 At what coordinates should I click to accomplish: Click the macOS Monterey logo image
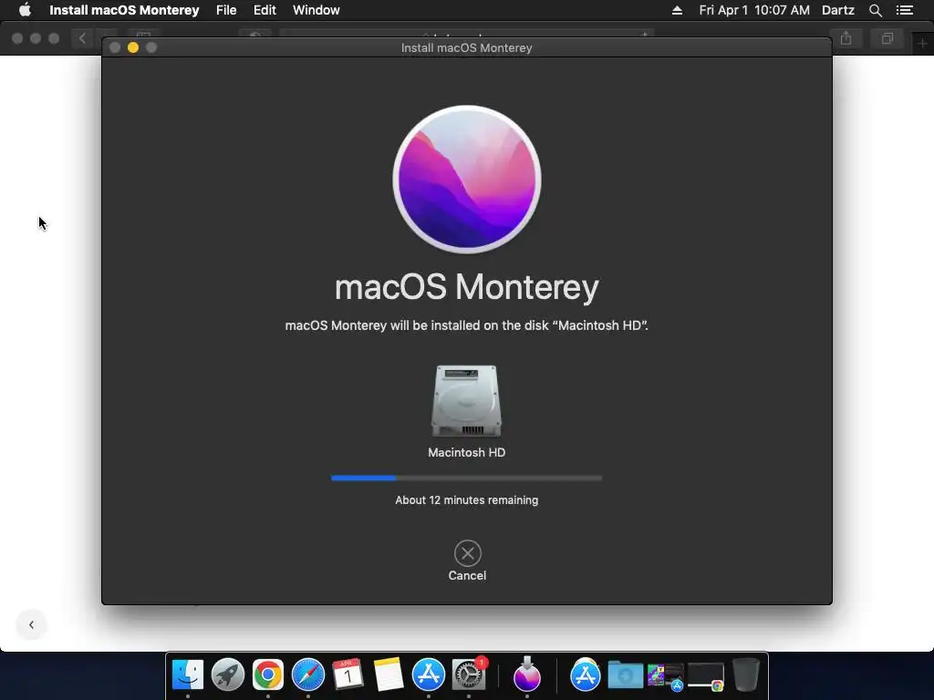coord(467,180)
